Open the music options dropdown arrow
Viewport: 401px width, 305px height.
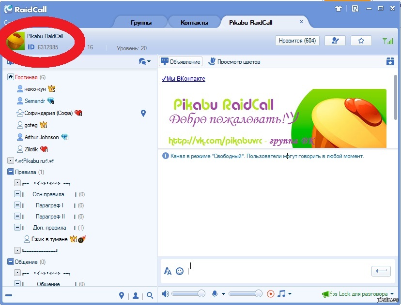click(x=290, y=294)
